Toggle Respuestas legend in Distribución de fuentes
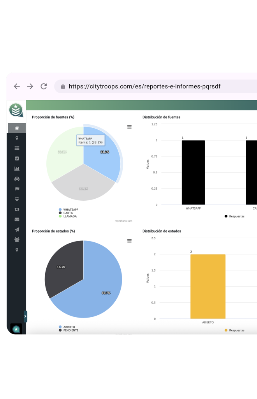 point(234,216)
